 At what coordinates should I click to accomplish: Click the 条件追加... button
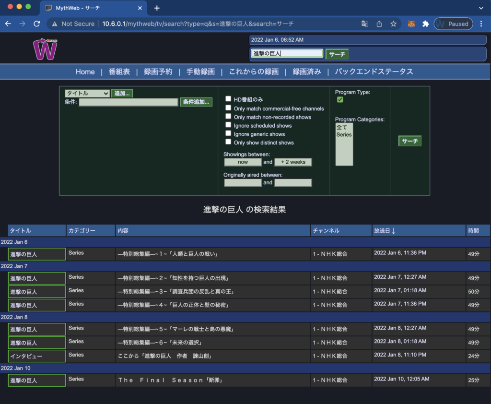coord(196,102)
